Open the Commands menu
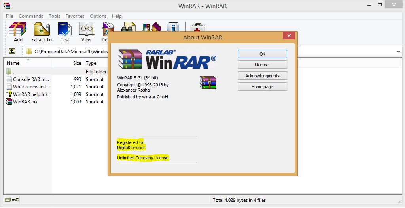The height and width of the screenshot is (208, 405). tap(31, 16)
